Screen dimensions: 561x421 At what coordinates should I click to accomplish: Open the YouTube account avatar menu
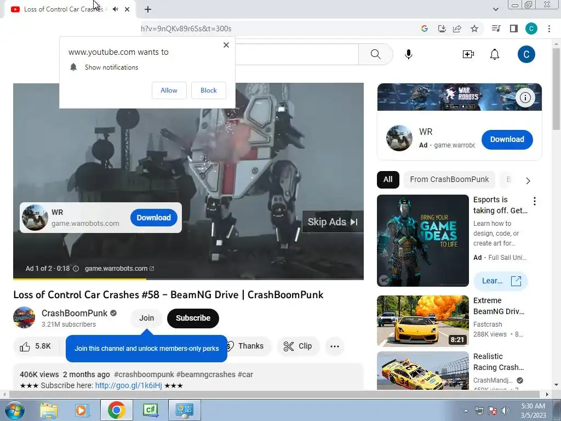(526, 54)
